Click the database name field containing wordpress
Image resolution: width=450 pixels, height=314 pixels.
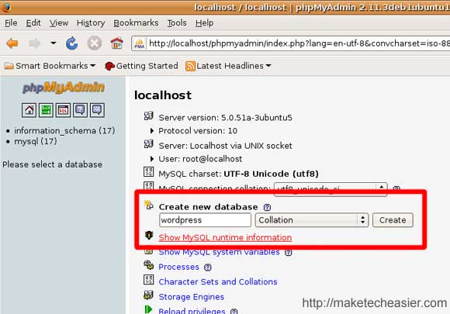(205, 220)
